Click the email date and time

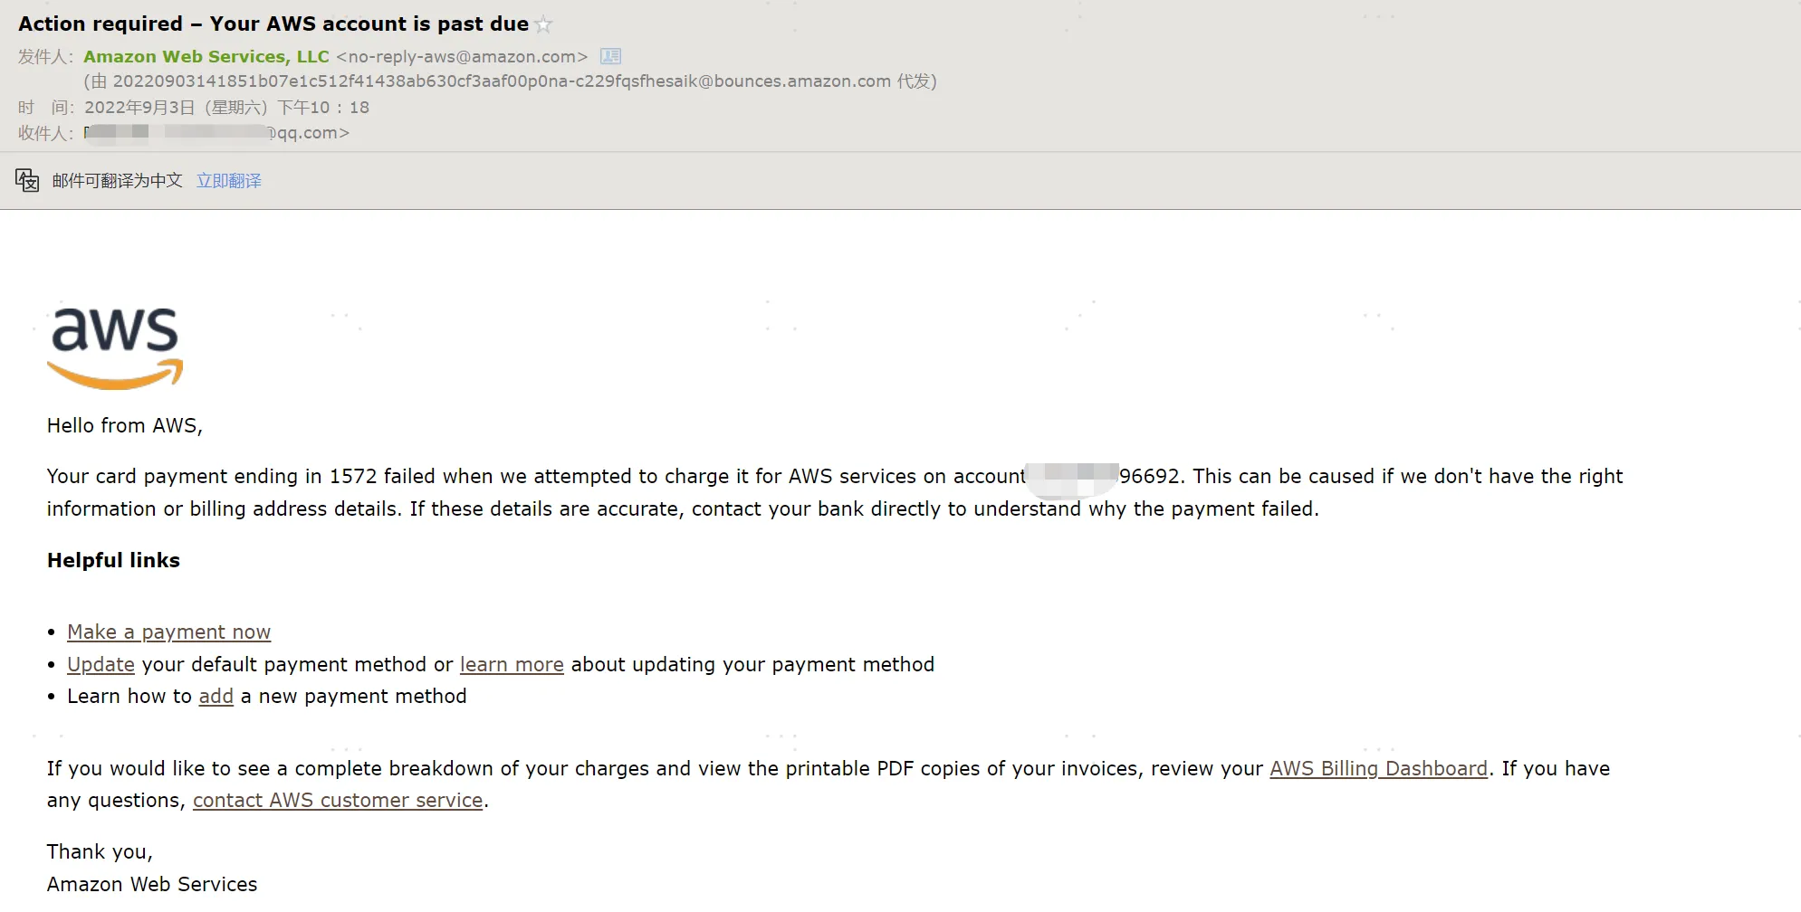[x=226, y=108]
